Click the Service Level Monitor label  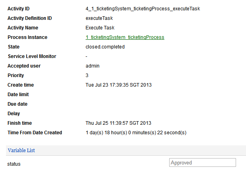click(32, 56)
